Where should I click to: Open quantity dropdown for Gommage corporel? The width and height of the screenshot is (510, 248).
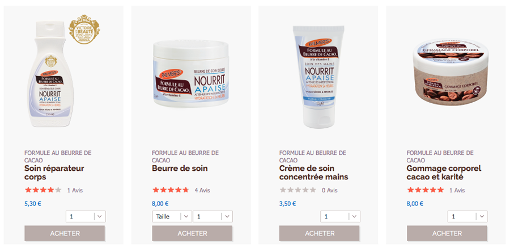pyautogui.click(x=467, y=216)
